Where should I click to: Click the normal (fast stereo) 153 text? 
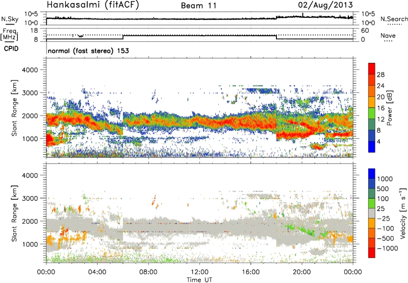(88, 51)
